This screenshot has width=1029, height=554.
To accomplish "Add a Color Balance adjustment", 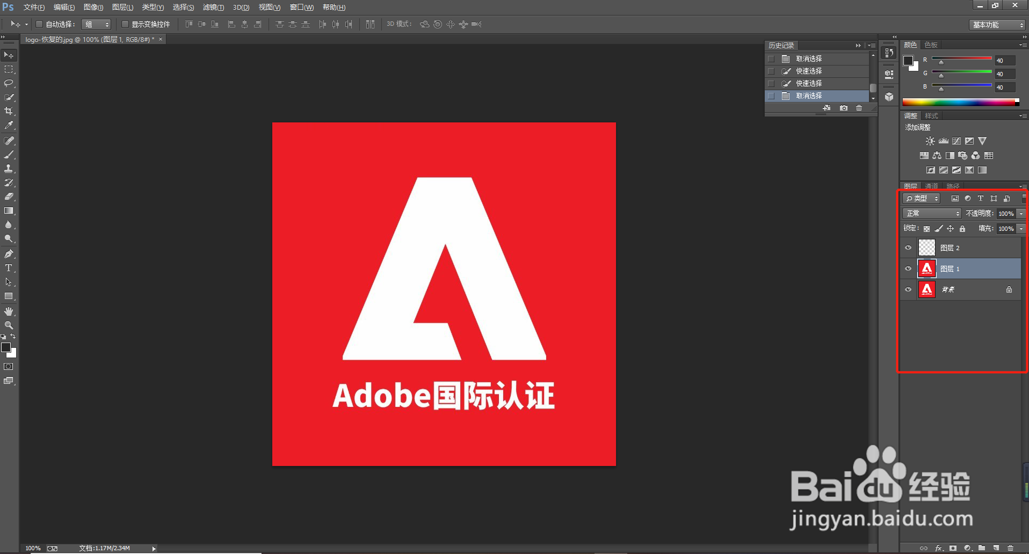I will coord(937,156).
